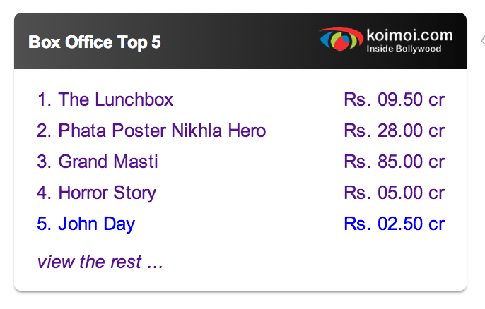Click the John Day movie title
Viewport: 485px width, 309px height.
(x=97, y=224)
